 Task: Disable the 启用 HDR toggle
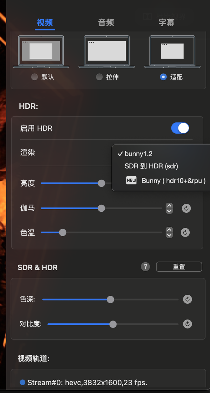coord(180,128)
